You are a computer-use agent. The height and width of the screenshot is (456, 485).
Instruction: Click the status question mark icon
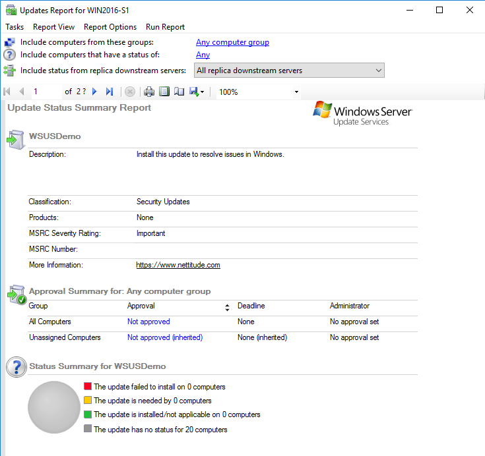click(x=10, y=55)
